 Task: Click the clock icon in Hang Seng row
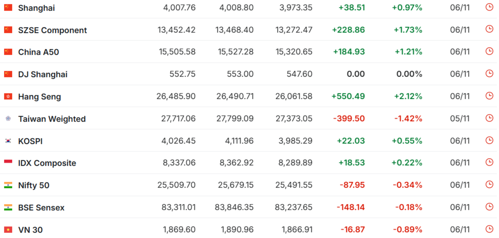(x=489, y=96)
